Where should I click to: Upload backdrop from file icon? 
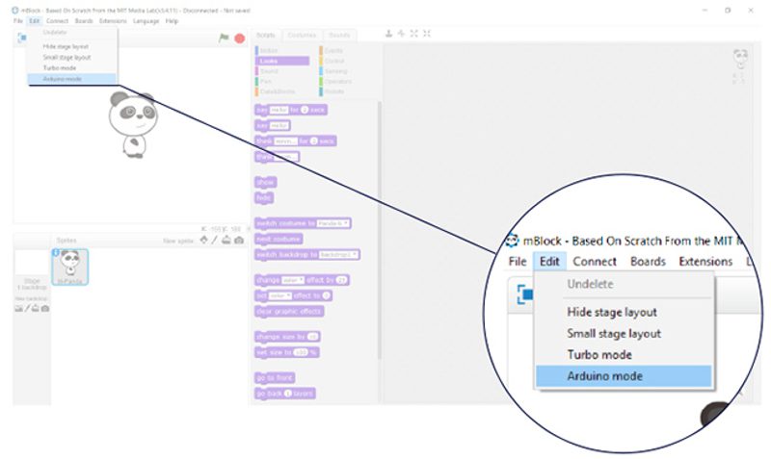36,308
